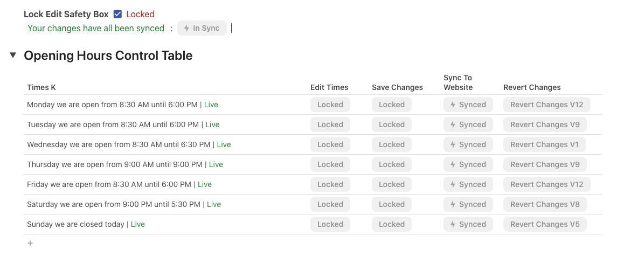This screenshot has height=256, width=624.
Task: Click Tuesday's Synced lightning icon
Action: click(x=453, y=124)
